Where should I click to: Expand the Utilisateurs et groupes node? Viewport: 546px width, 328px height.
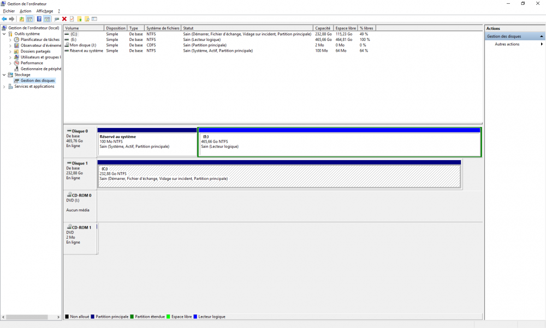click(x=10, y=57)
